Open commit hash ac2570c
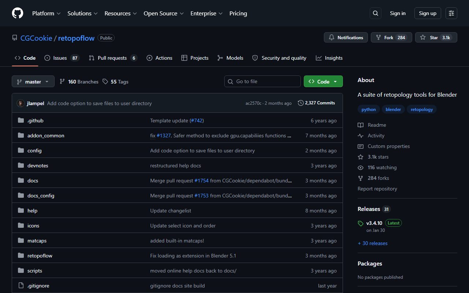This screenshot has height=293, width=469. (x=254, y=103)
